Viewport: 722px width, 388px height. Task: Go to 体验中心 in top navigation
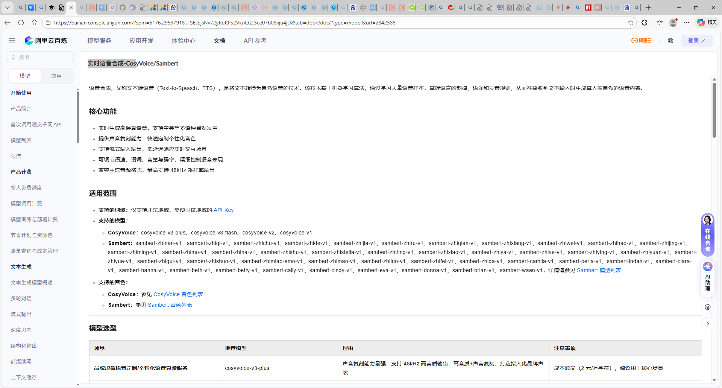184,41
